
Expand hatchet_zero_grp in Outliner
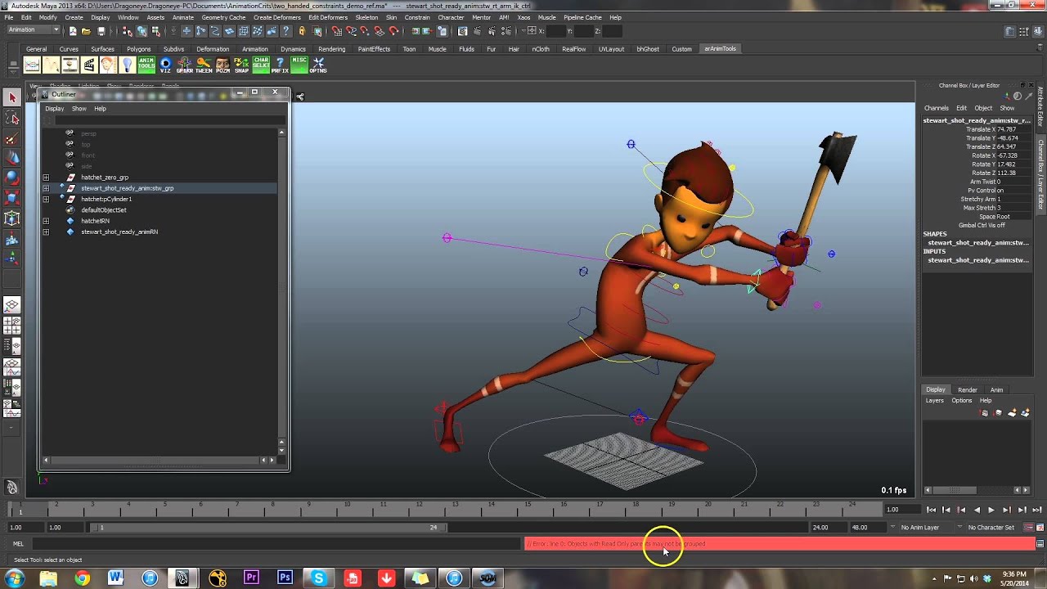tap(46, 178)
